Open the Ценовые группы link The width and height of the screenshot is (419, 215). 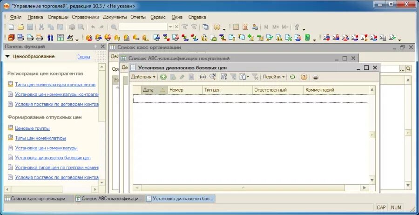(x=32, y=128)
